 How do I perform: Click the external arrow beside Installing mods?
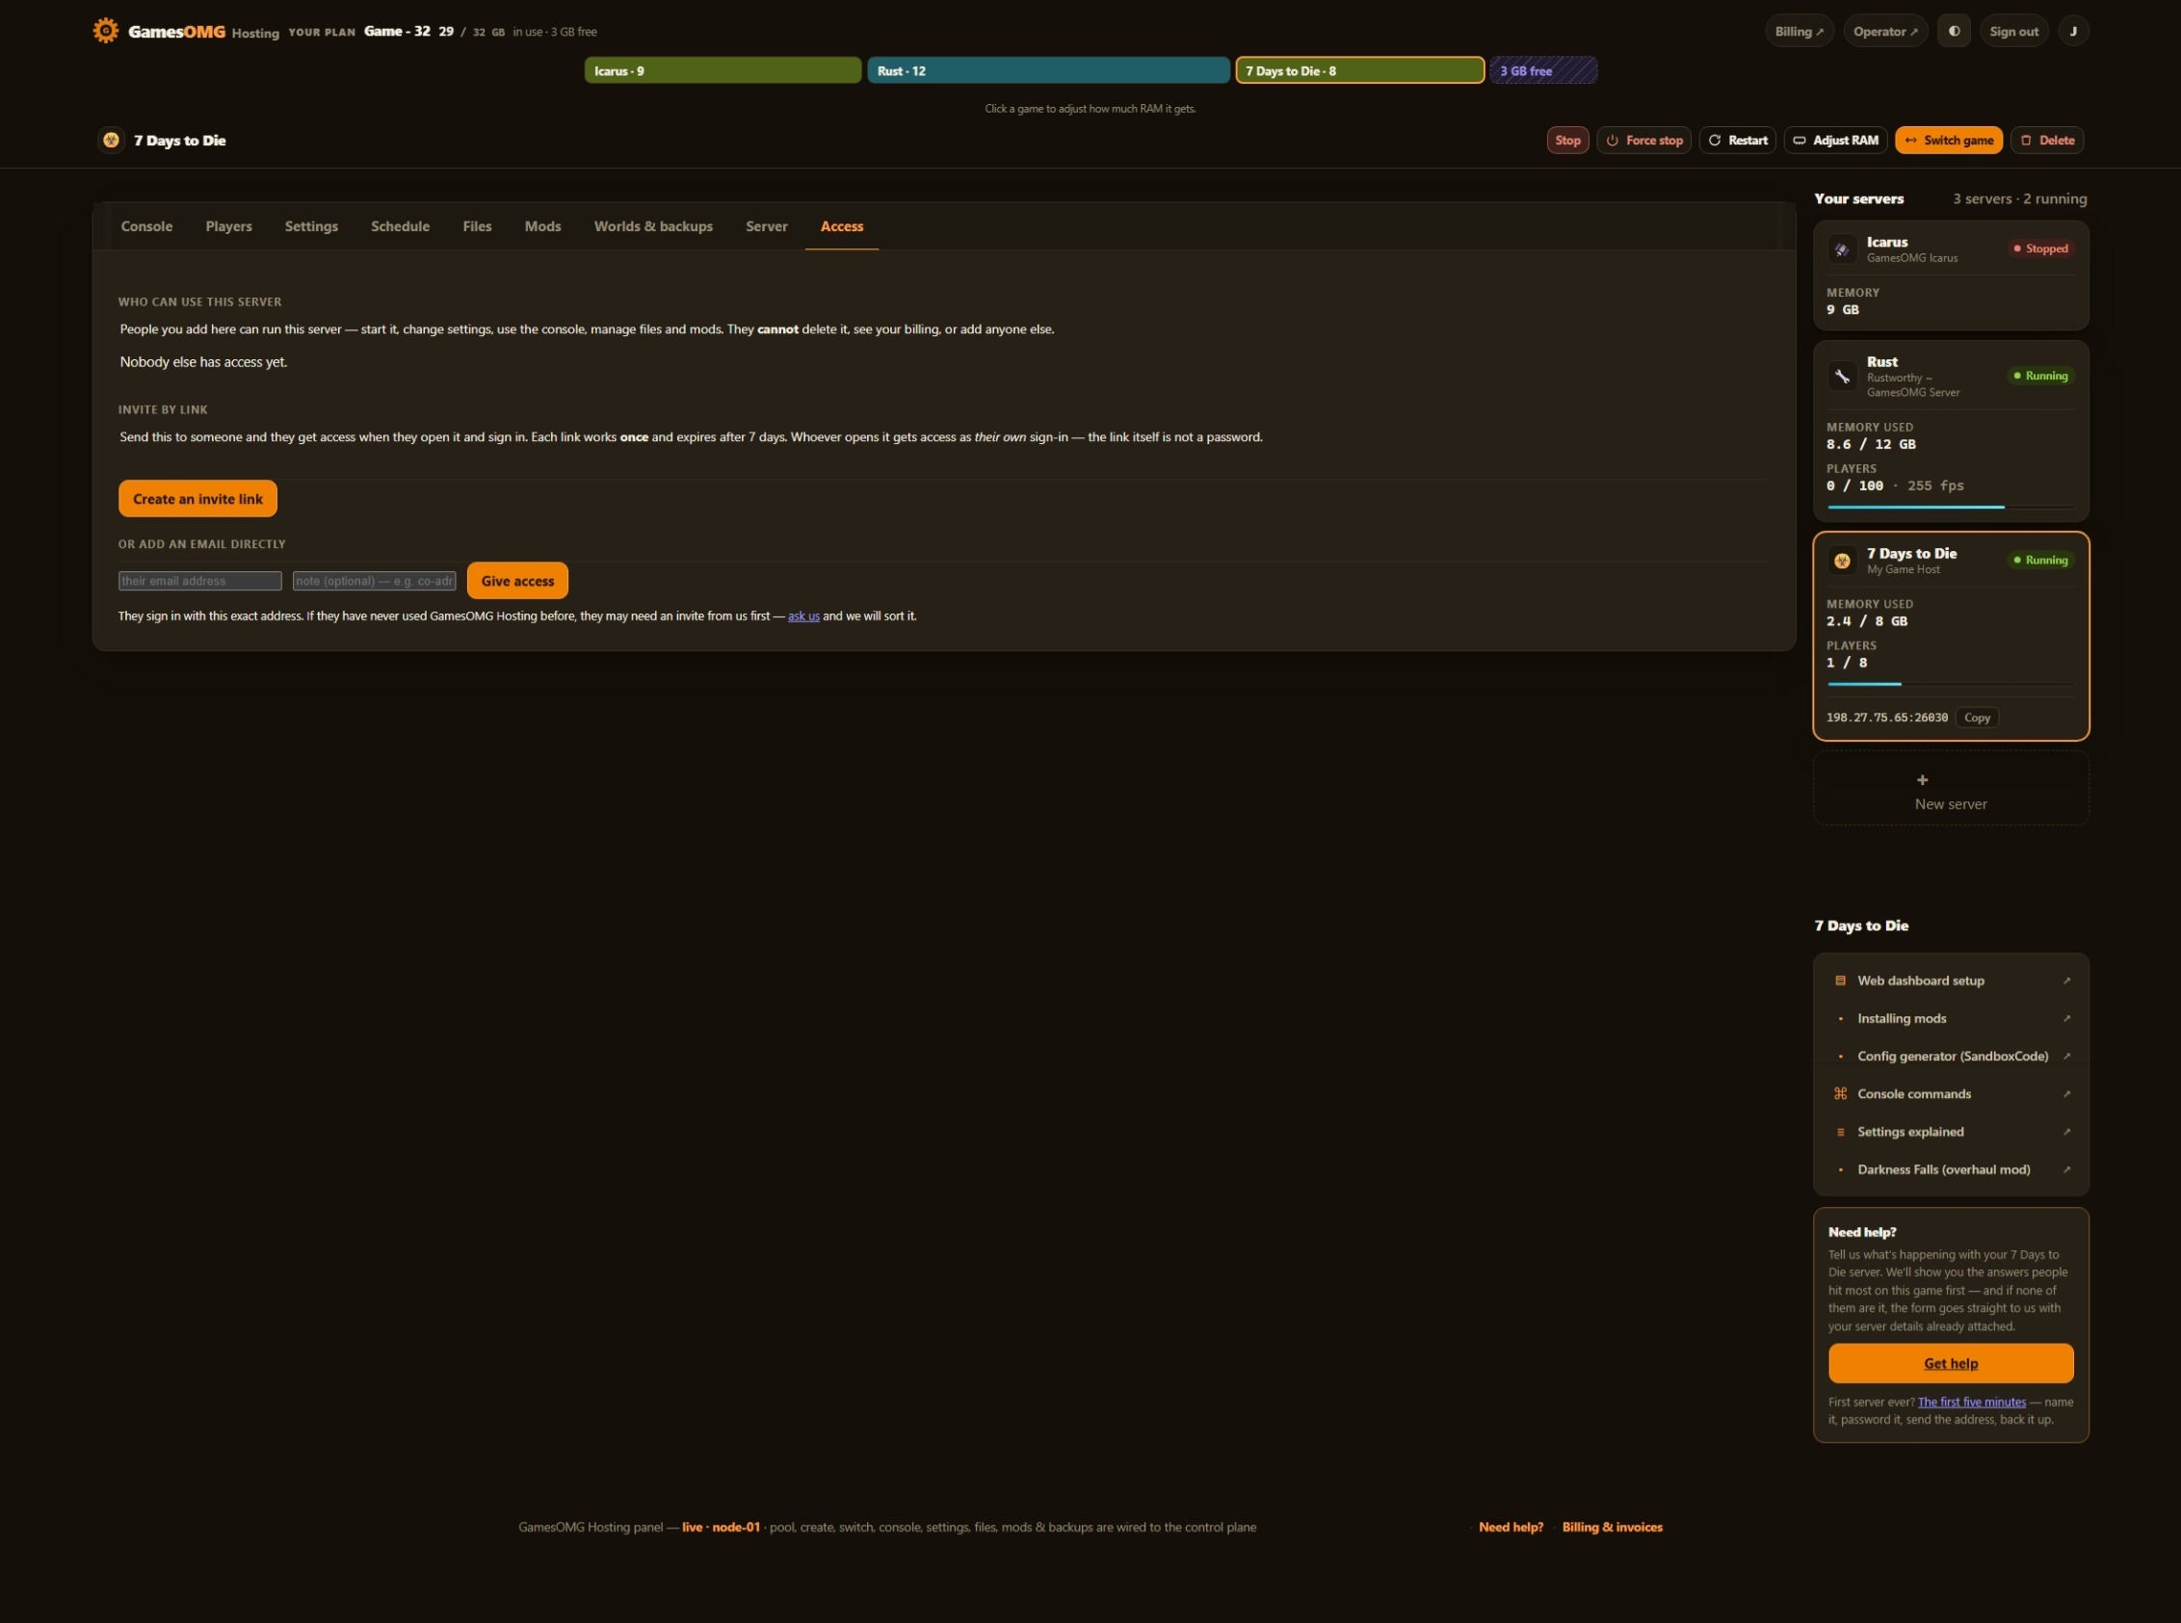[2067, 1018]
